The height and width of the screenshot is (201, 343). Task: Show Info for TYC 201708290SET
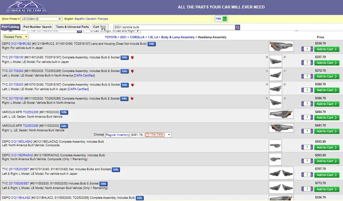tap(103, 184)
